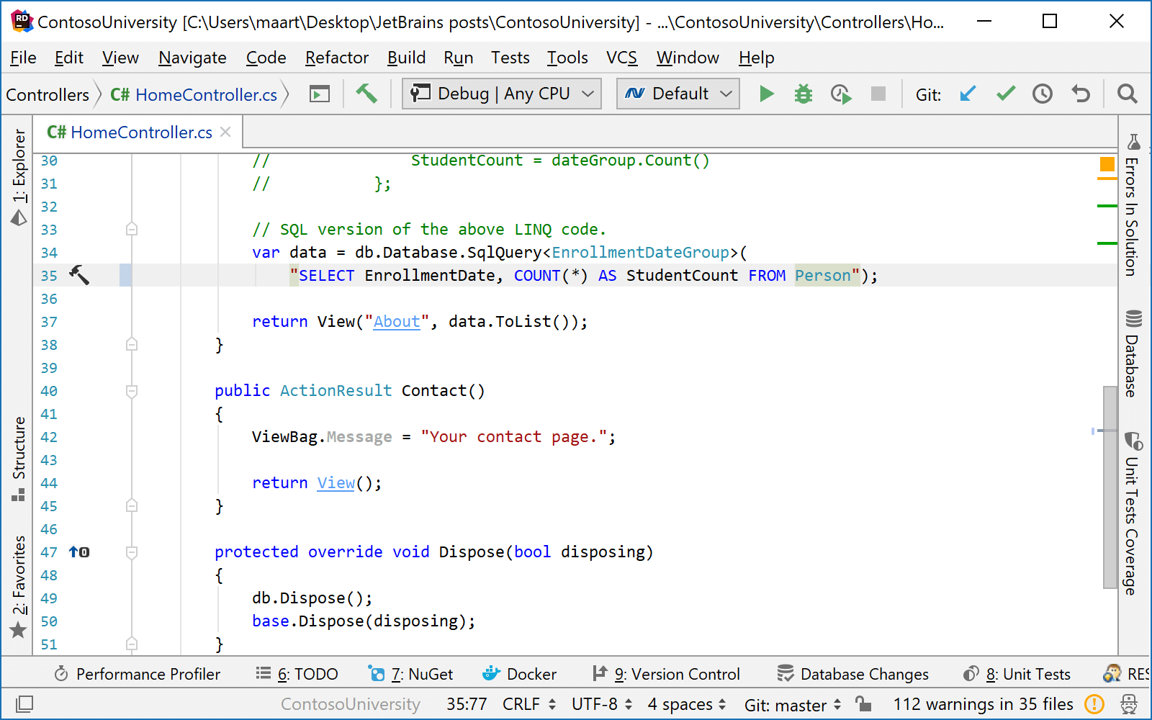Open the TODO tool window
The image size is (1152, 720).
point(297,674)
